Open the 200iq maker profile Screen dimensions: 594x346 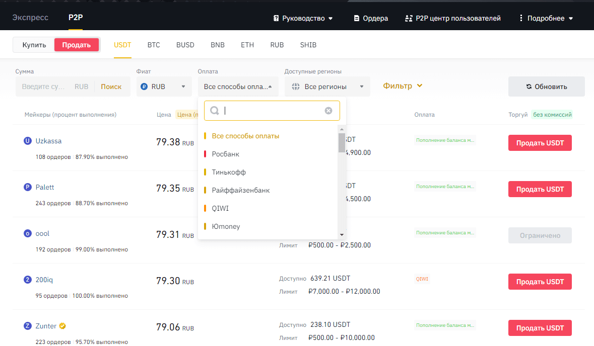click(44, 280)
